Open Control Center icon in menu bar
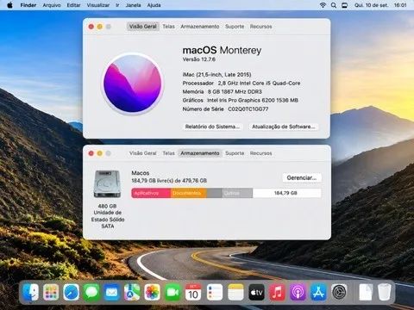The height and width of the screenshot is (310, 414). pos(344,5)
